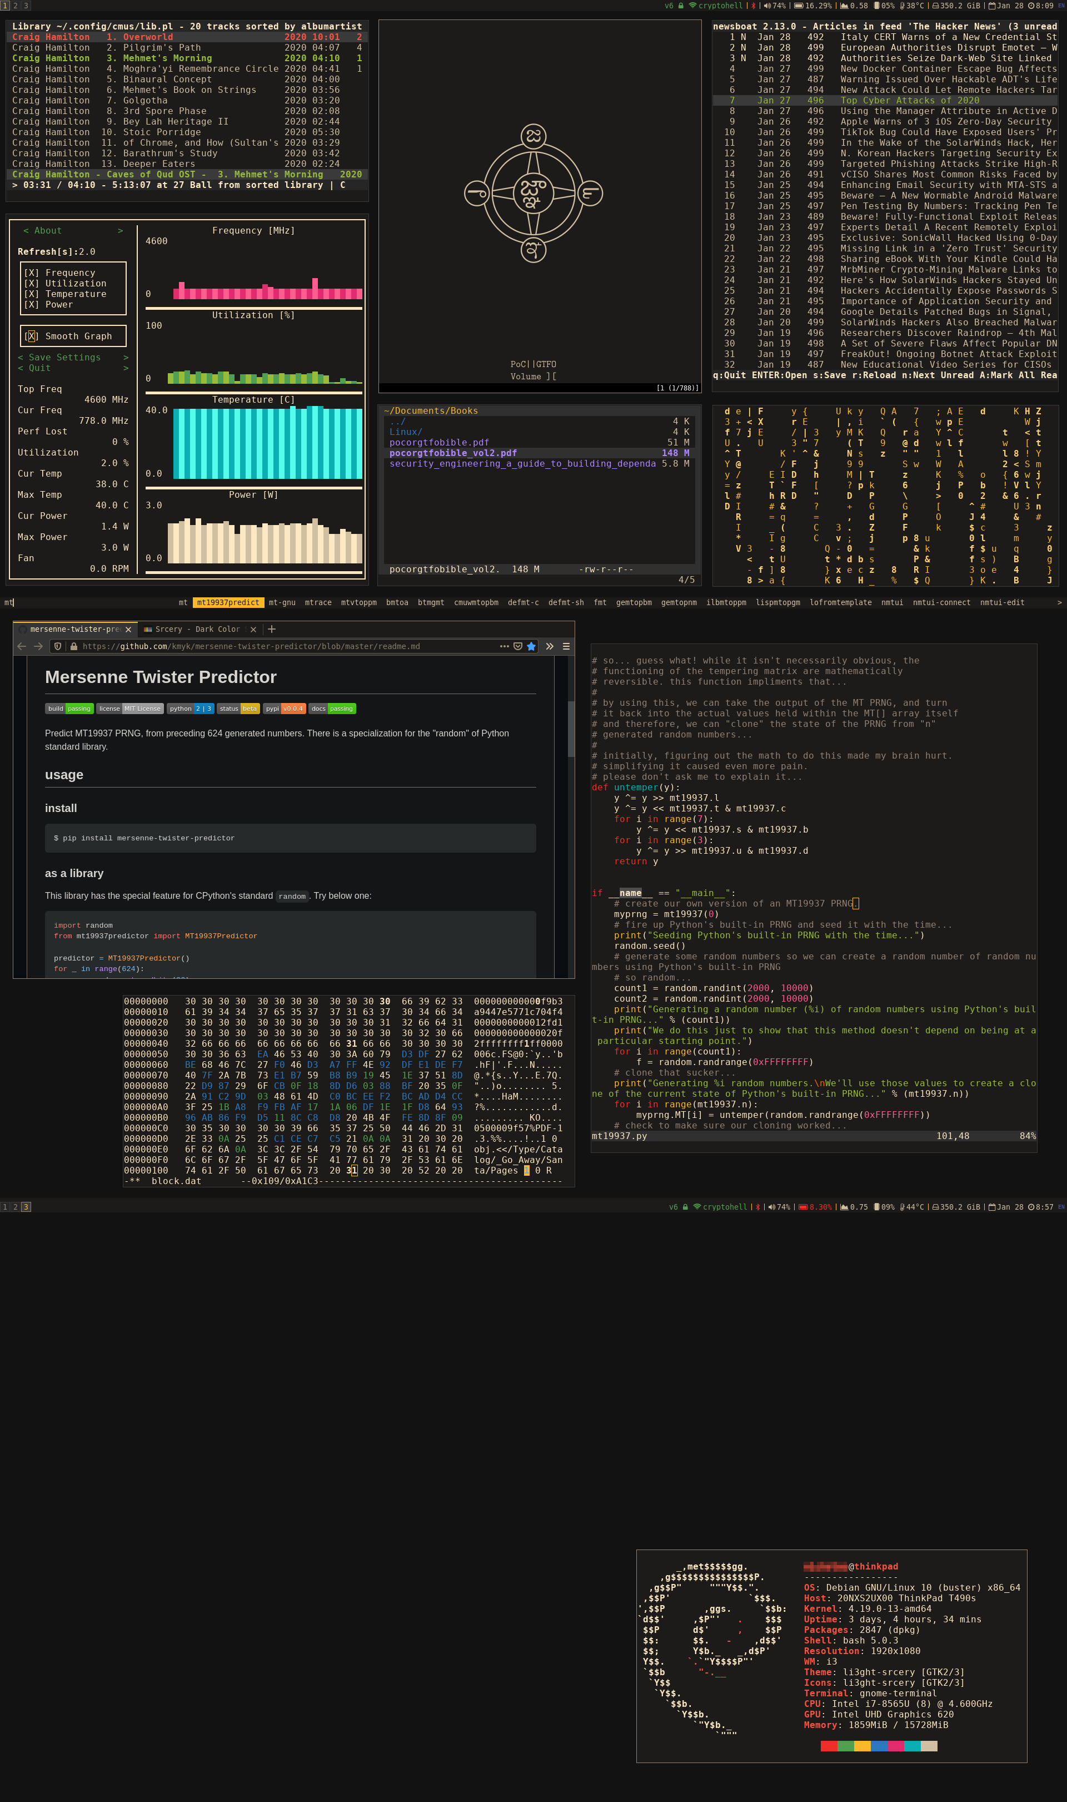The image size is (1067, 1802).
Task: Click the red color swatch in neofetch
Action: coord(828,1746)
